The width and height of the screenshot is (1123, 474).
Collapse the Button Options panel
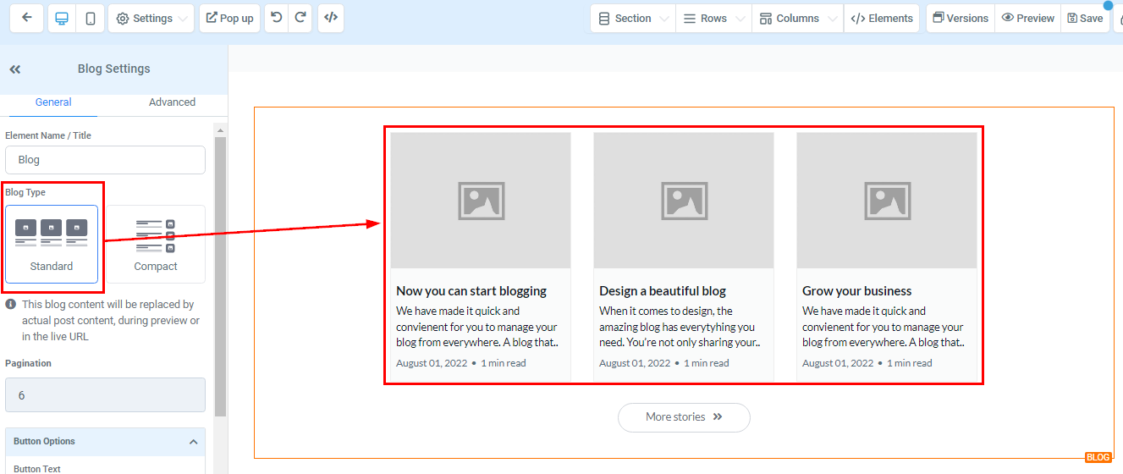[x=193, y=442]
